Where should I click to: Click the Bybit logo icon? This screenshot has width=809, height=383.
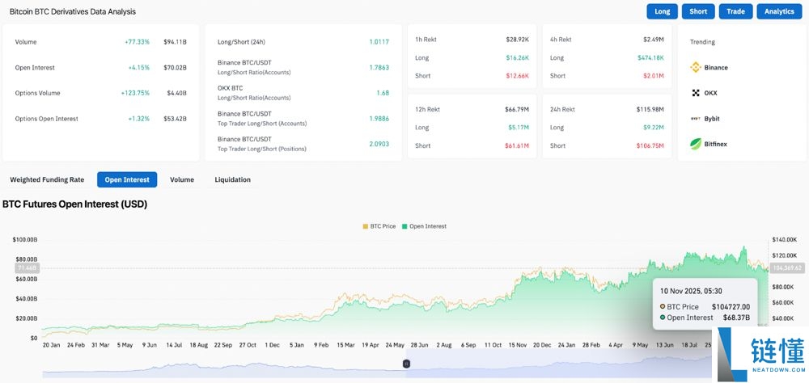[695, 119]
